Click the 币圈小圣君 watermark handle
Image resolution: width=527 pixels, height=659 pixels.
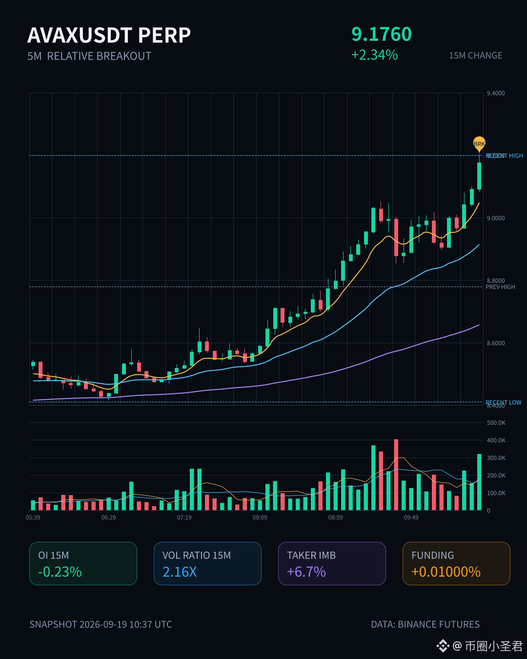point(493,646)
